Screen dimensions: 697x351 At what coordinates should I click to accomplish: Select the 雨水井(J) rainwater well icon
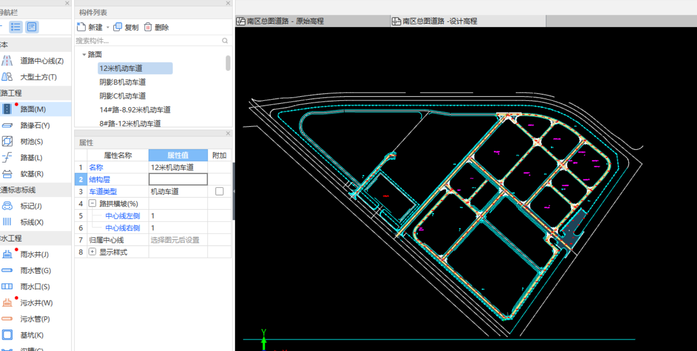(x=7, y=254)
